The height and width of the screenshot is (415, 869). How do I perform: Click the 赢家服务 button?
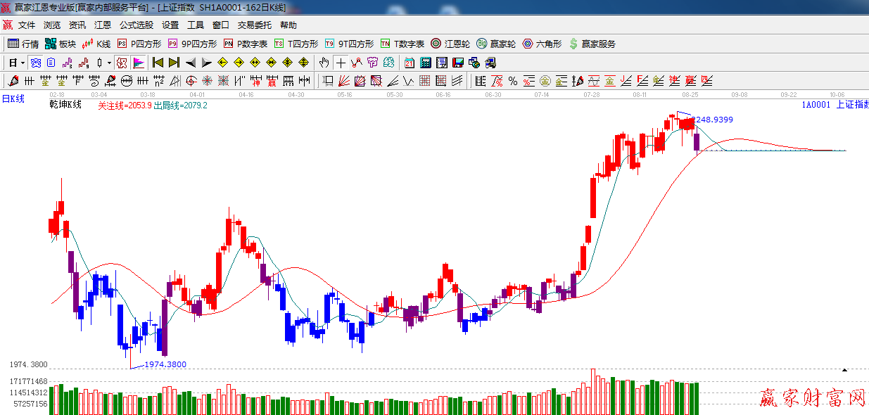[x=592, y=44]
